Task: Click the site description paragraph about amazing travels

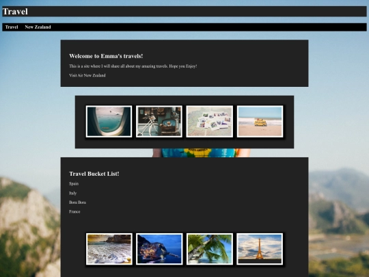Action: click(133, 66)
